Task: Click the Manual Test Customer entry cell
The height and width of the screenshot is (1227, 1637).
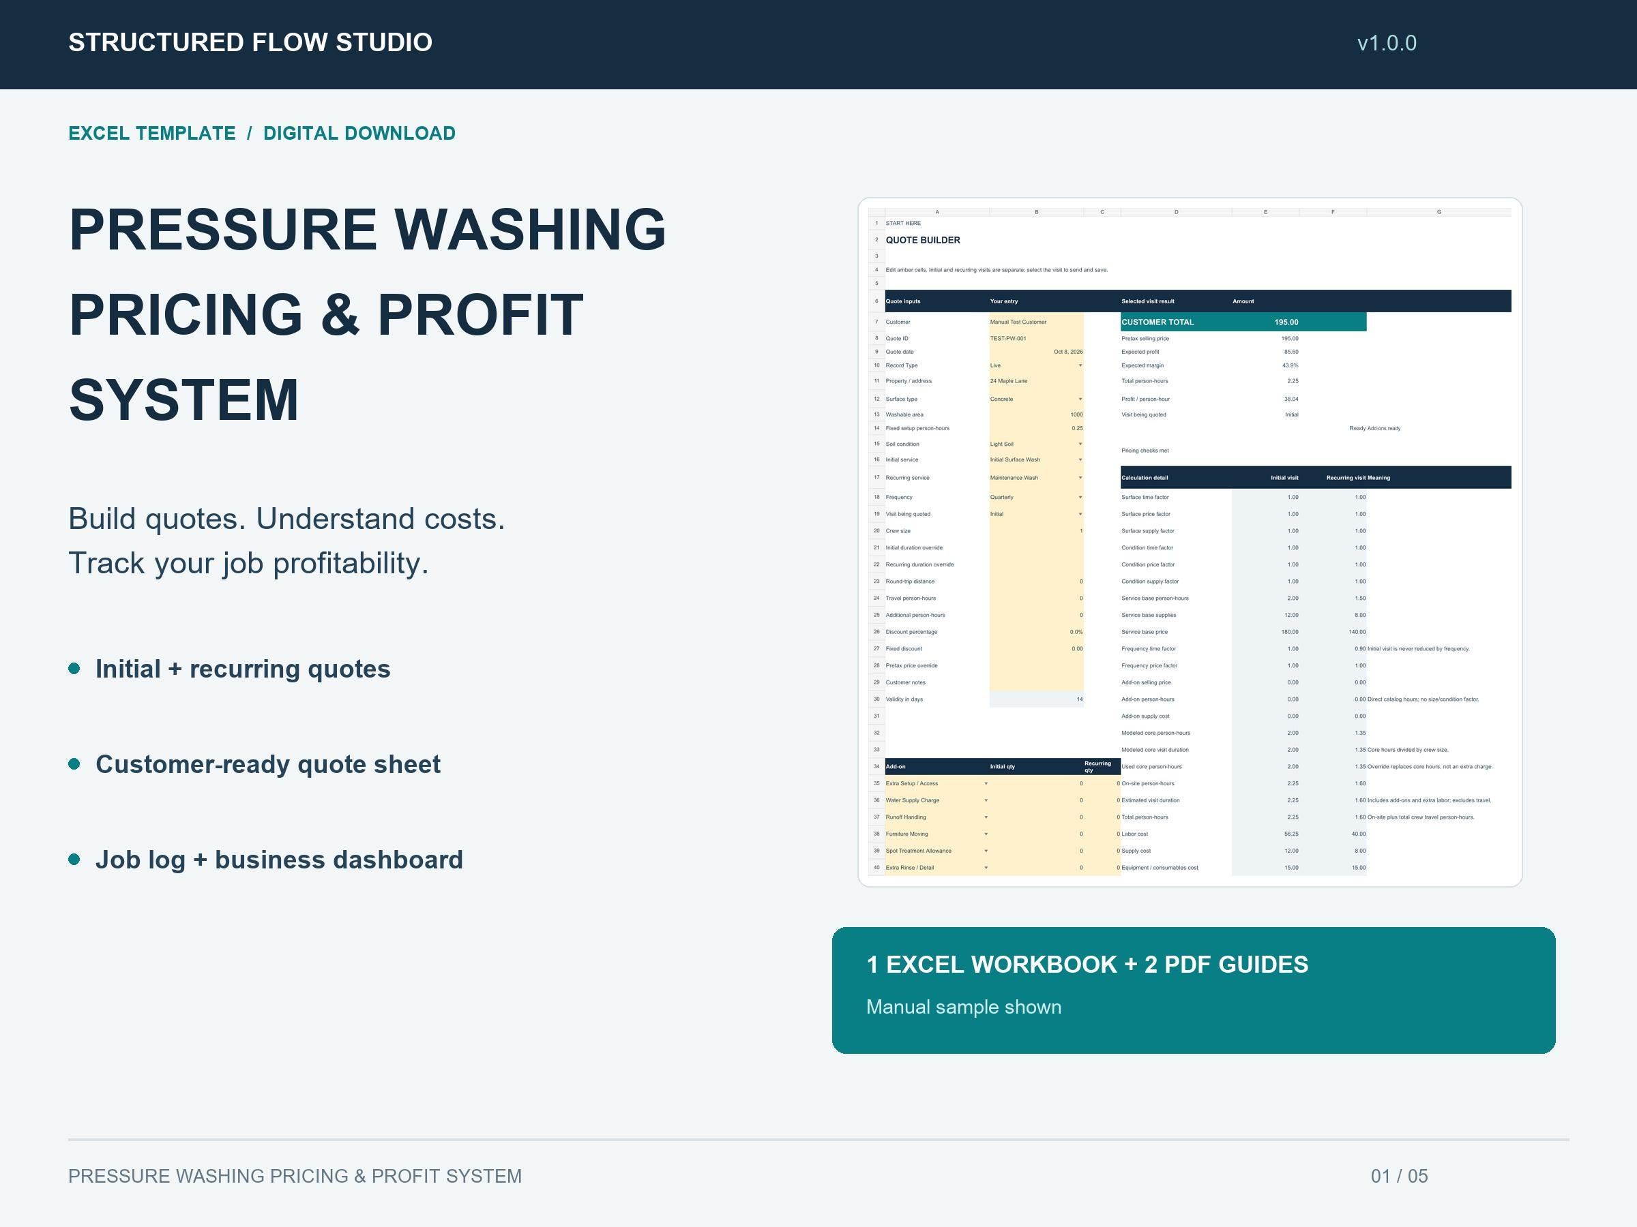Action: pos(1036,322)
